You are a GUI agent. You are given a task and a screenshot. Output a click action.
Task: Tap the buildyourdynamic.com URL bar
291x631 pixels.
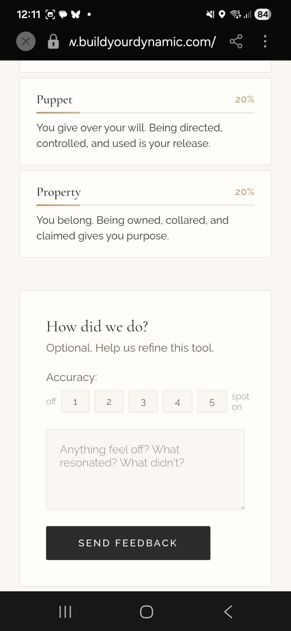click(x=142, y=41)
